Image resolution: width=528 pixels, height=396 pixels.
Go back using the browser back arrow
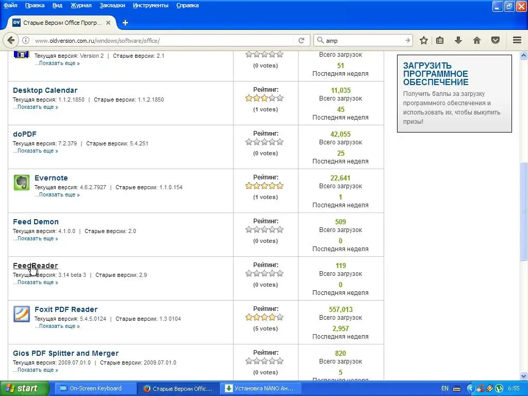click(x=11, y=40)
